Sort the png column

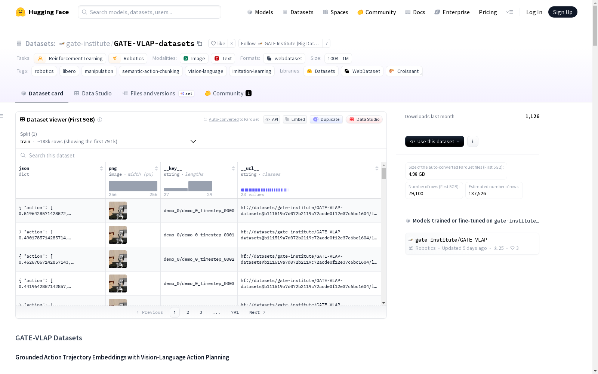click(156, 168)
